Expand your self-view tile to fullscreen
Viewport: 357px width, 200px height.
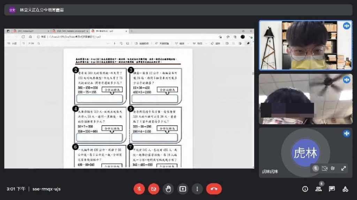point(343,168)
